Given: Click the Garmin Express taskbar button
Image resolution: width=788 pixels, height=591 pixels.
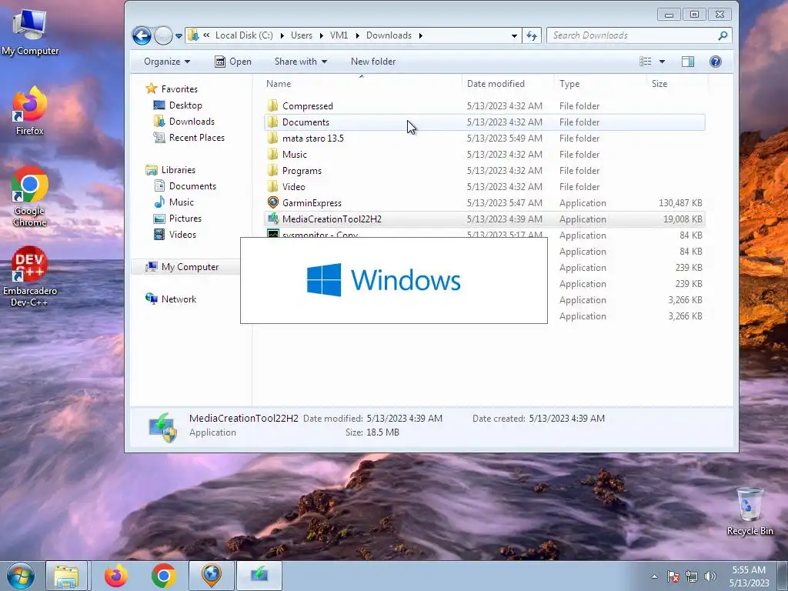Looking at the screenshot, I should (x=212, y=576).
